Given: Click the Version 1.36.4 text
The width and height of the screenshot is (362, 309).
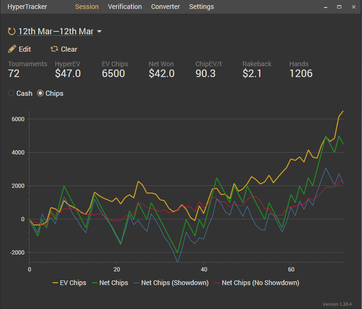Looking at the screenshot, I should coord(337,304).
